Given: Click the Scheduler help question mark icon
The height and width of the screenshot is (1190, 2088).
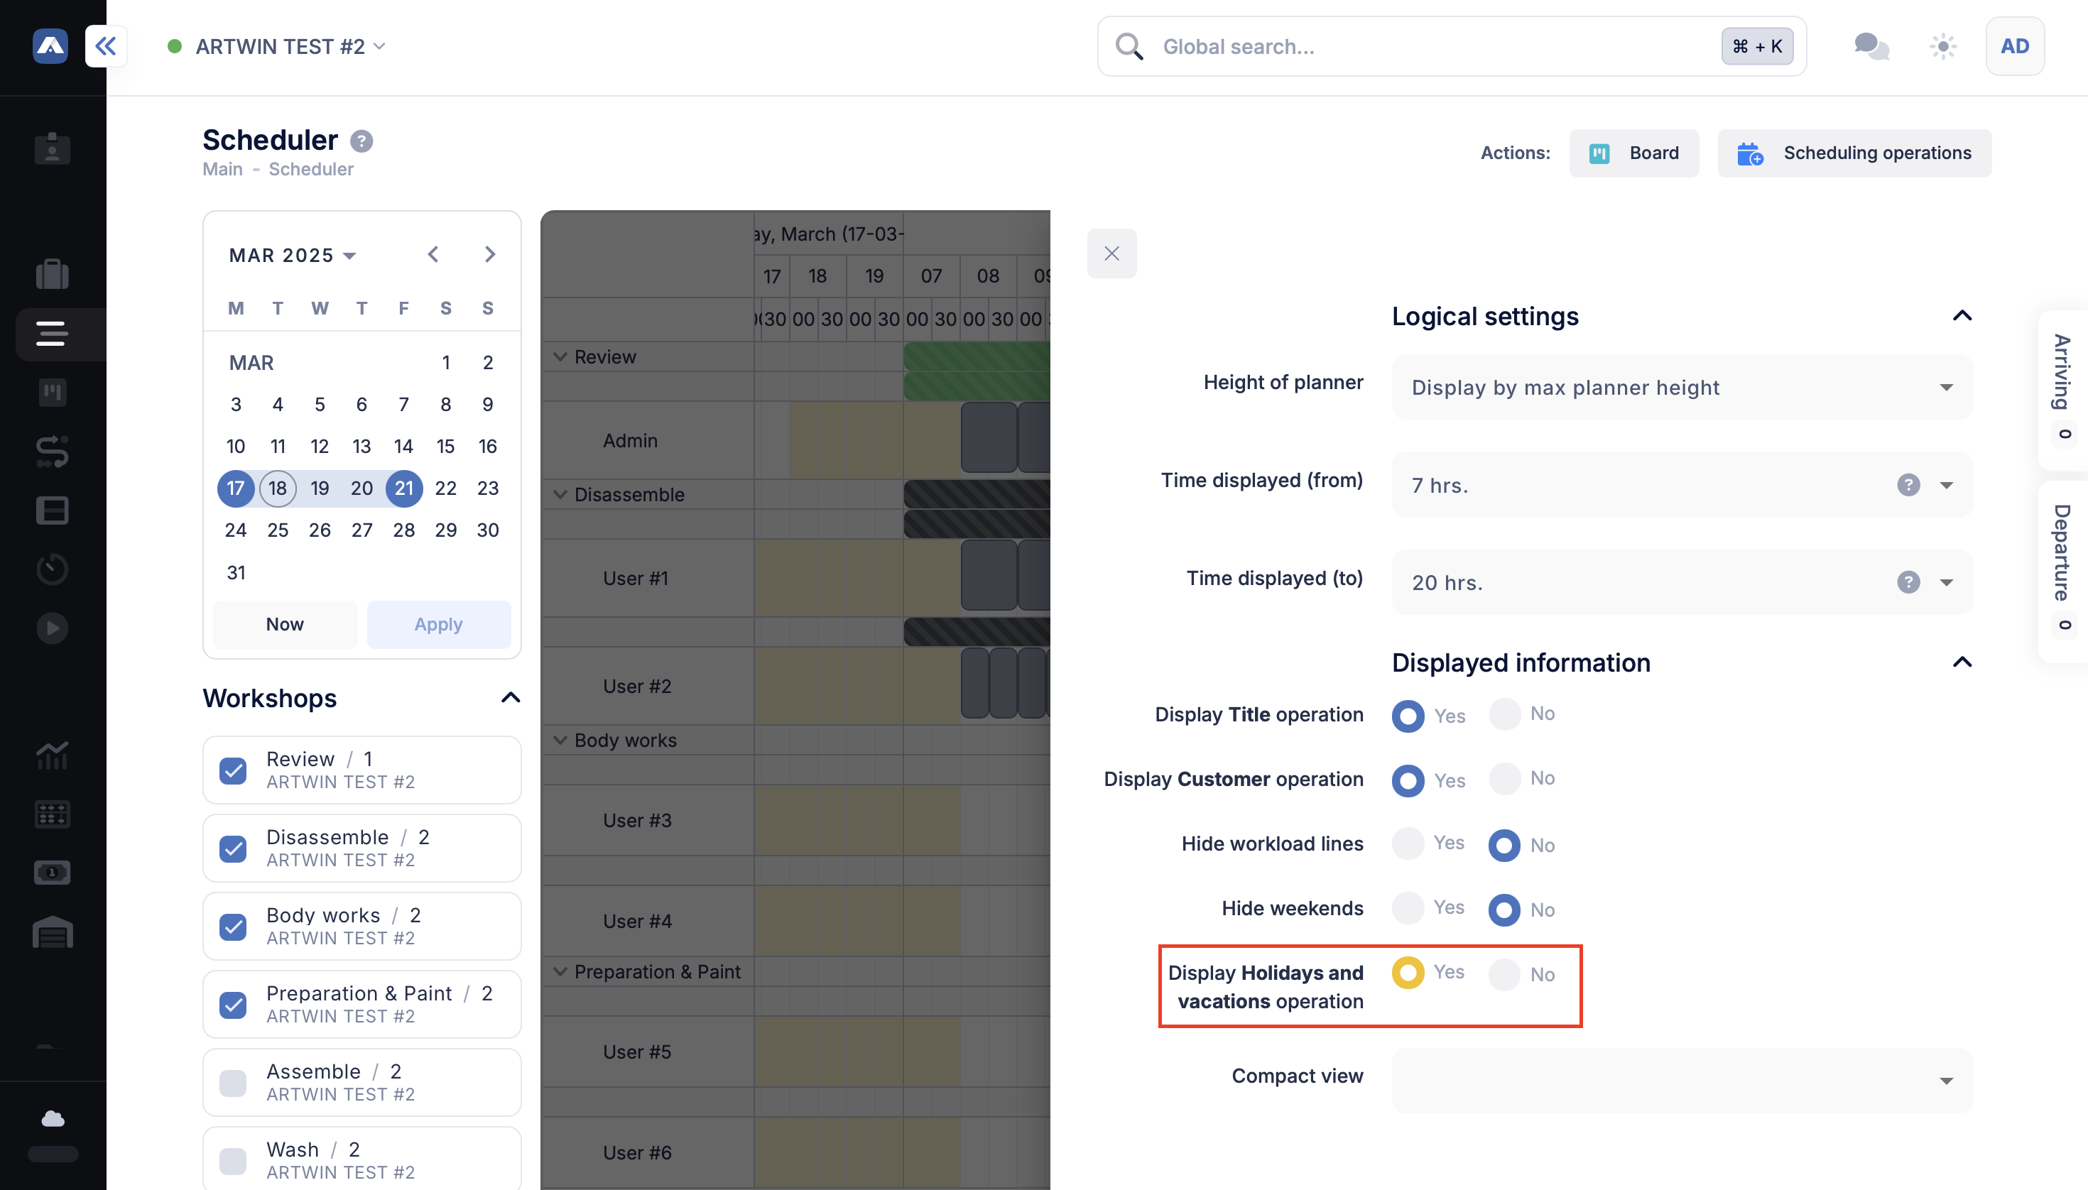Looking at the screenshot, I should click(x=361, y=141).
